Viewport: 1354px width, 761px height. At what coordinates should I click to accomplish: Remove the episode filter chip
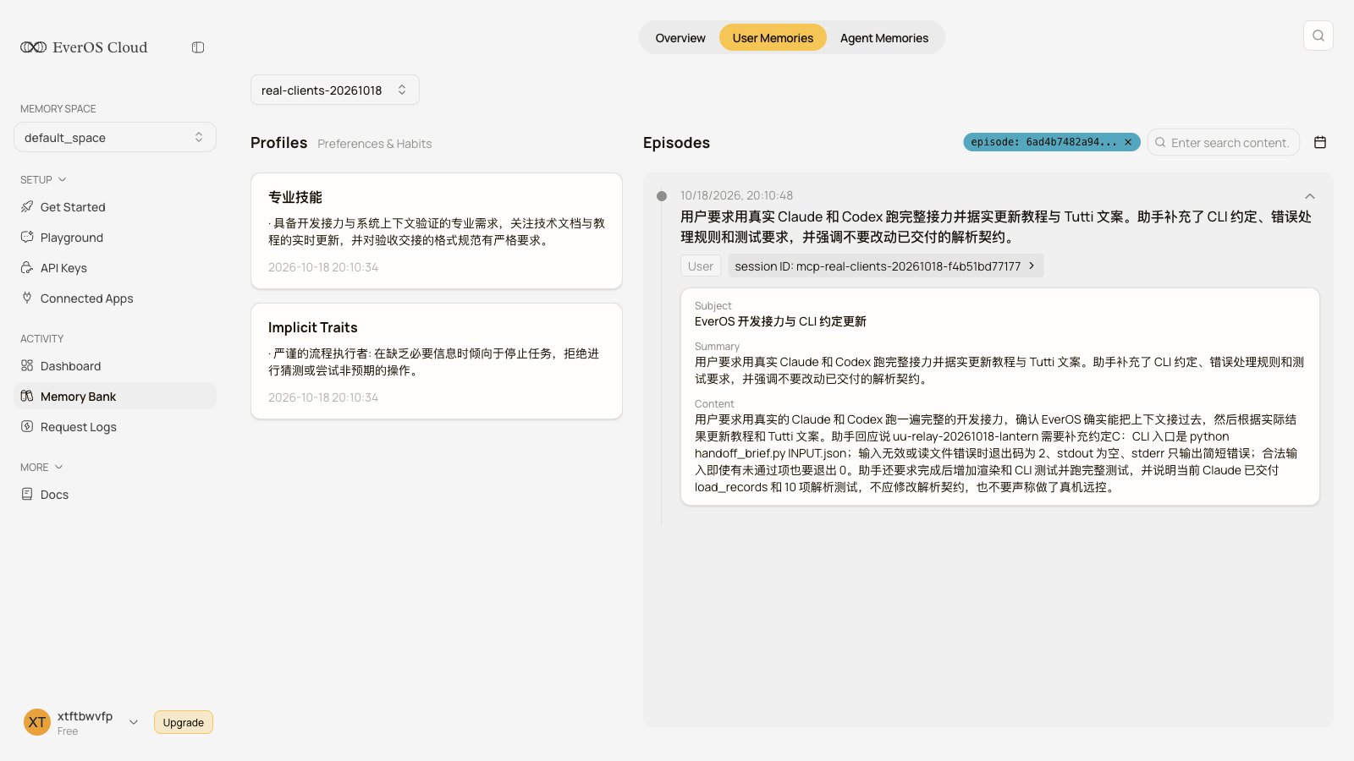(x=1128, y=142)
